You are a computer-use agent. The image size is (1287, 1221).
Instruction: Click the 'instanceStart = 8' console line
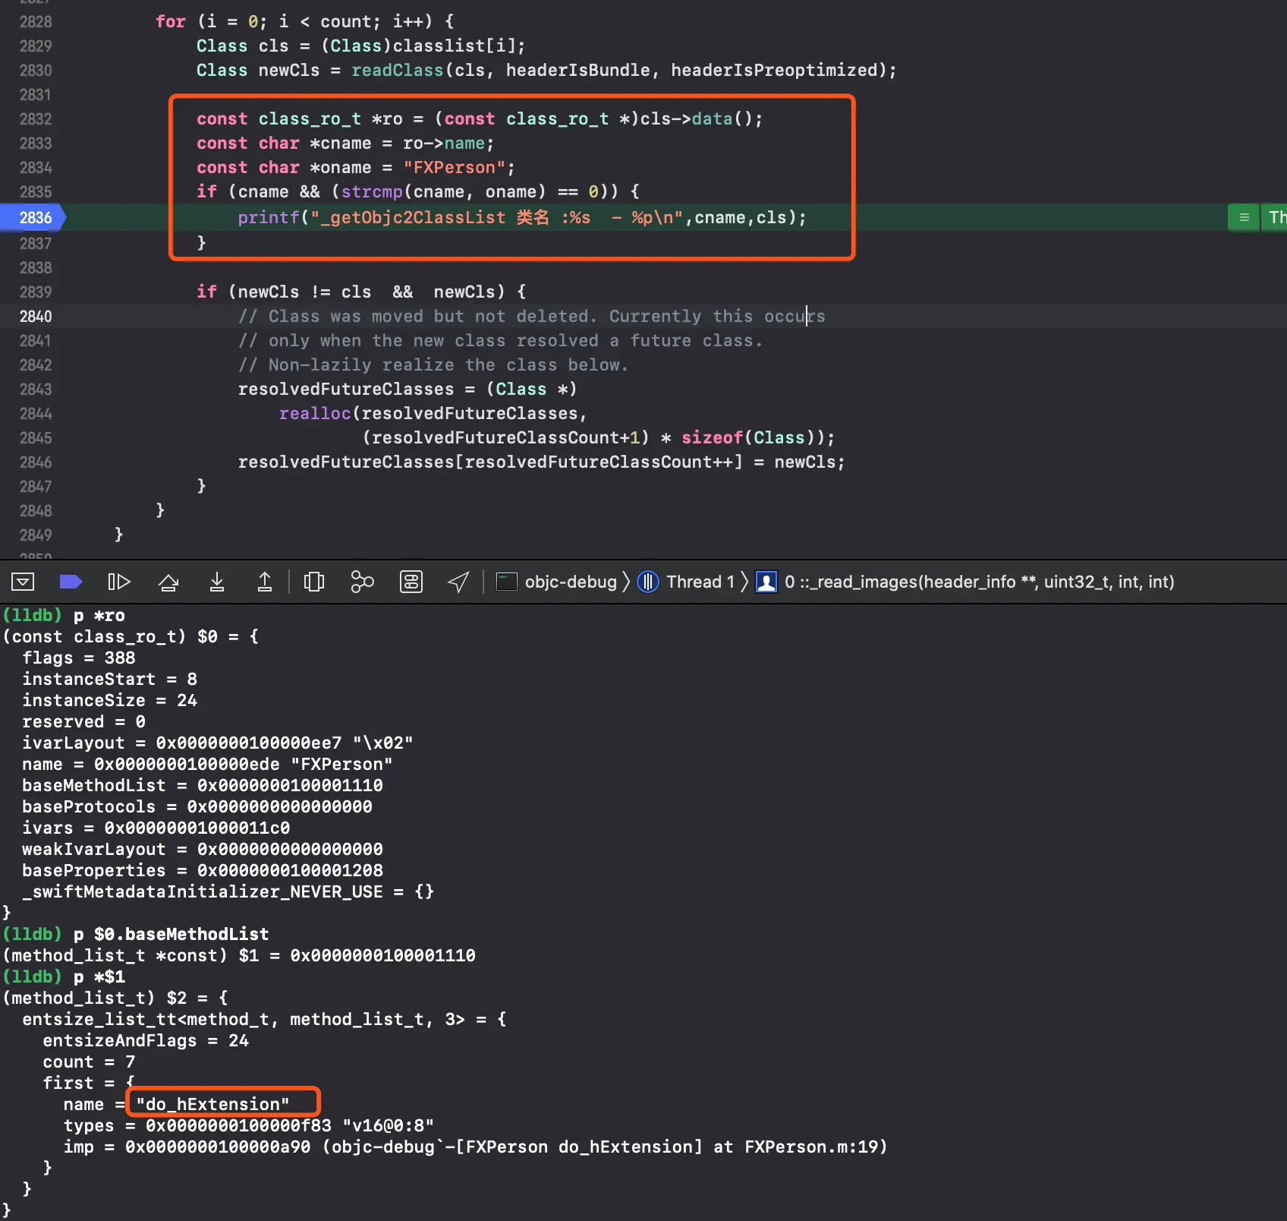tap(110, 680)
